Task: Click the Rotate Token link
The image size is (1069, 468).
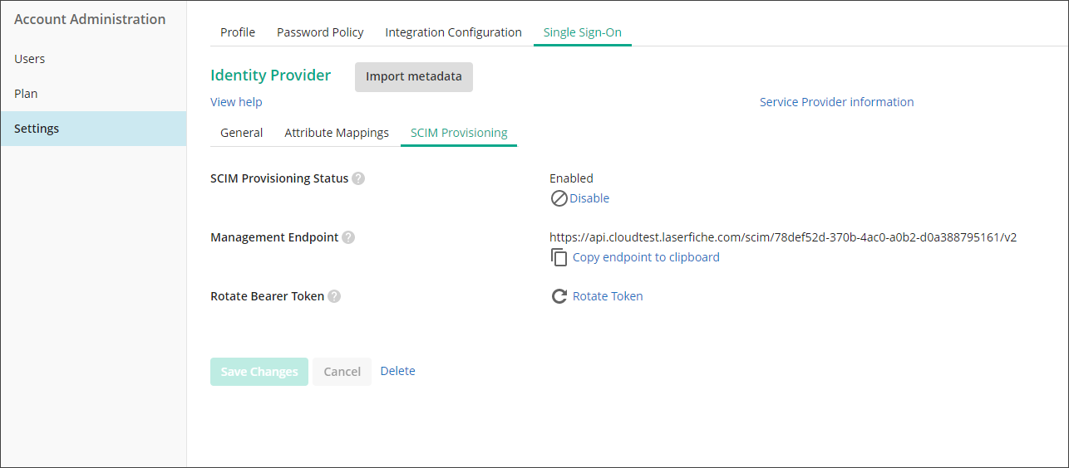Action: point(608,296)
